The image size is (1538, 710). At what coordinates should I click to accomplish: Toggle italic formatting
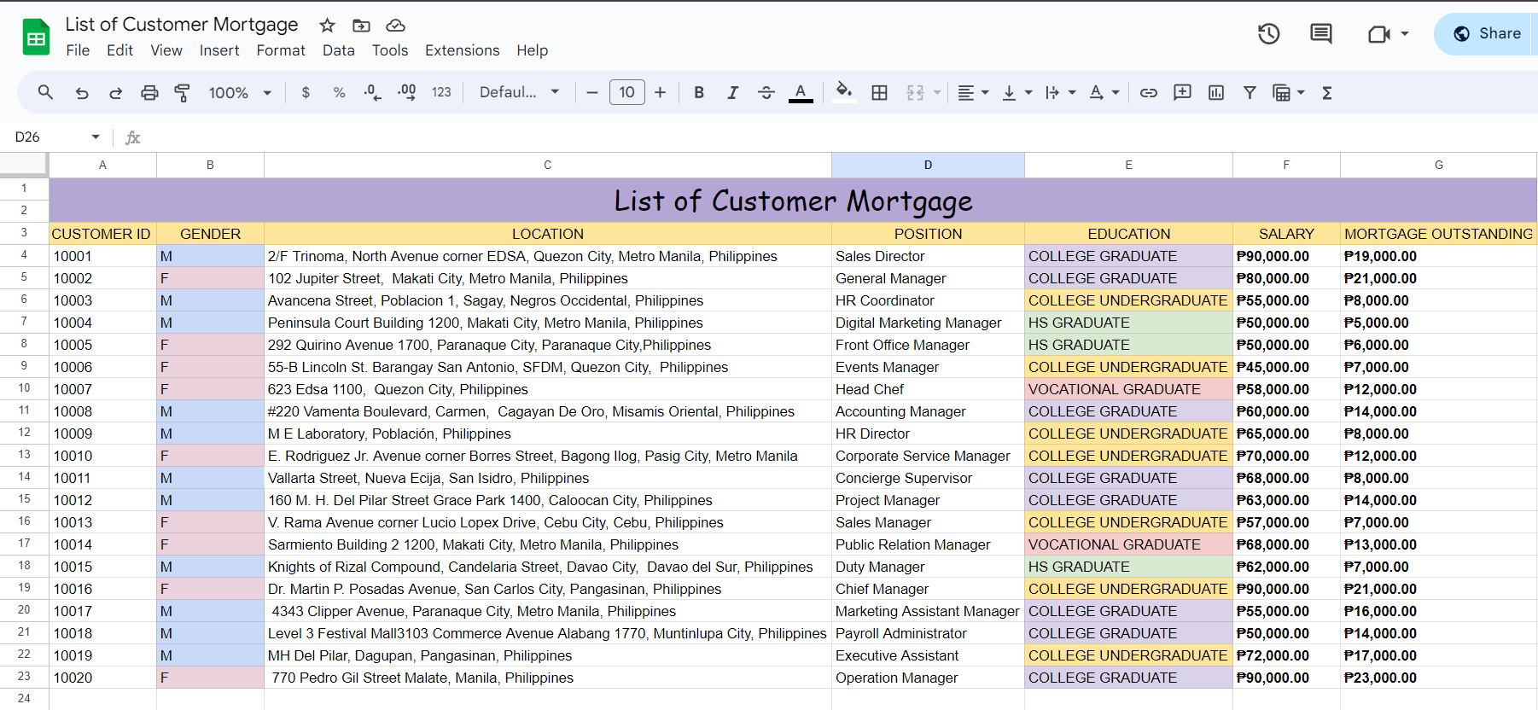pos(732,93)
